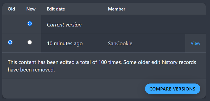The image size is (210, 101).
Task: Click the italic Current version label
Action: pos(64,25)
